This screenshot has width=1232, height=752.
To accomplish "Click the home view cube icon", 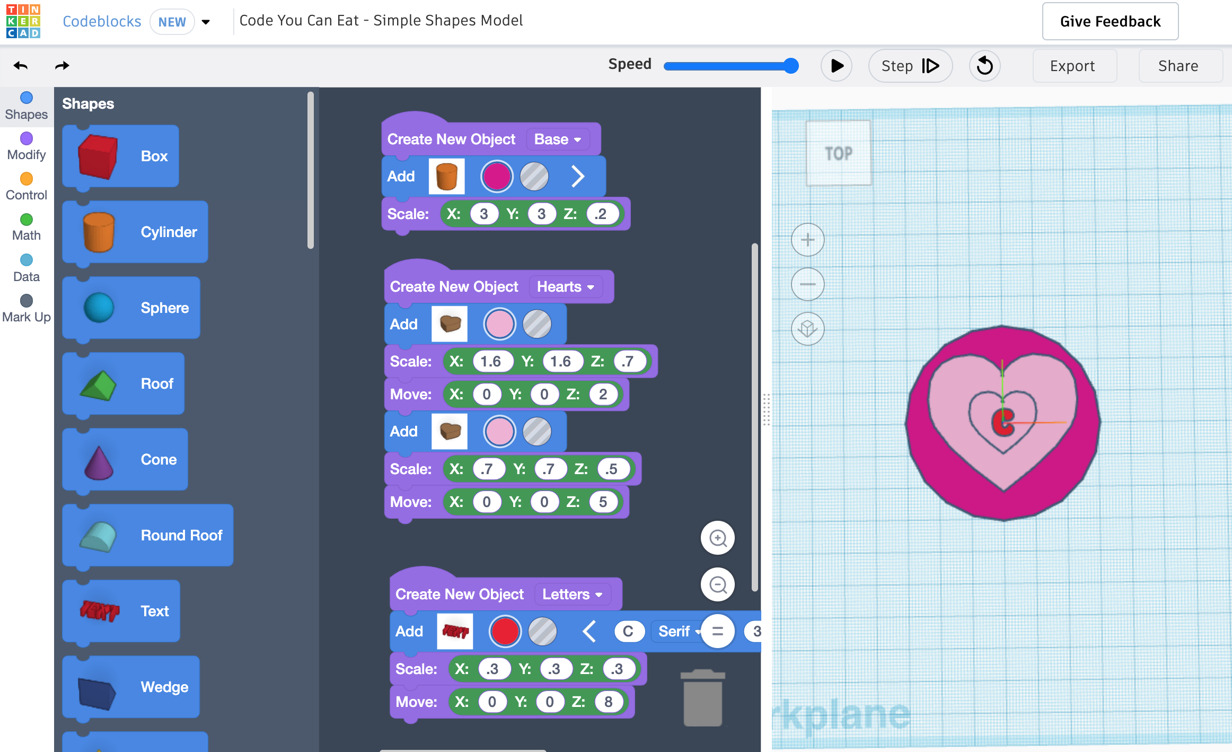I will [807, 329].
